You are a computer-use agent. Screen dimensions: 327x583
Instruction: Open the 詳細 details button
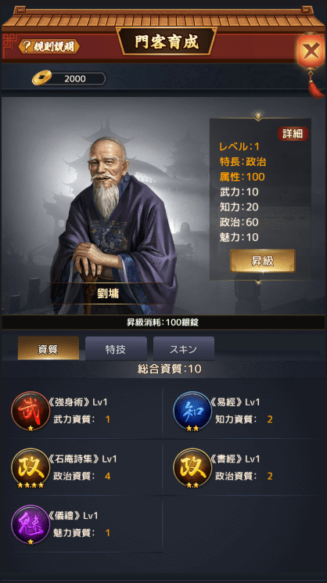[293, 135]
